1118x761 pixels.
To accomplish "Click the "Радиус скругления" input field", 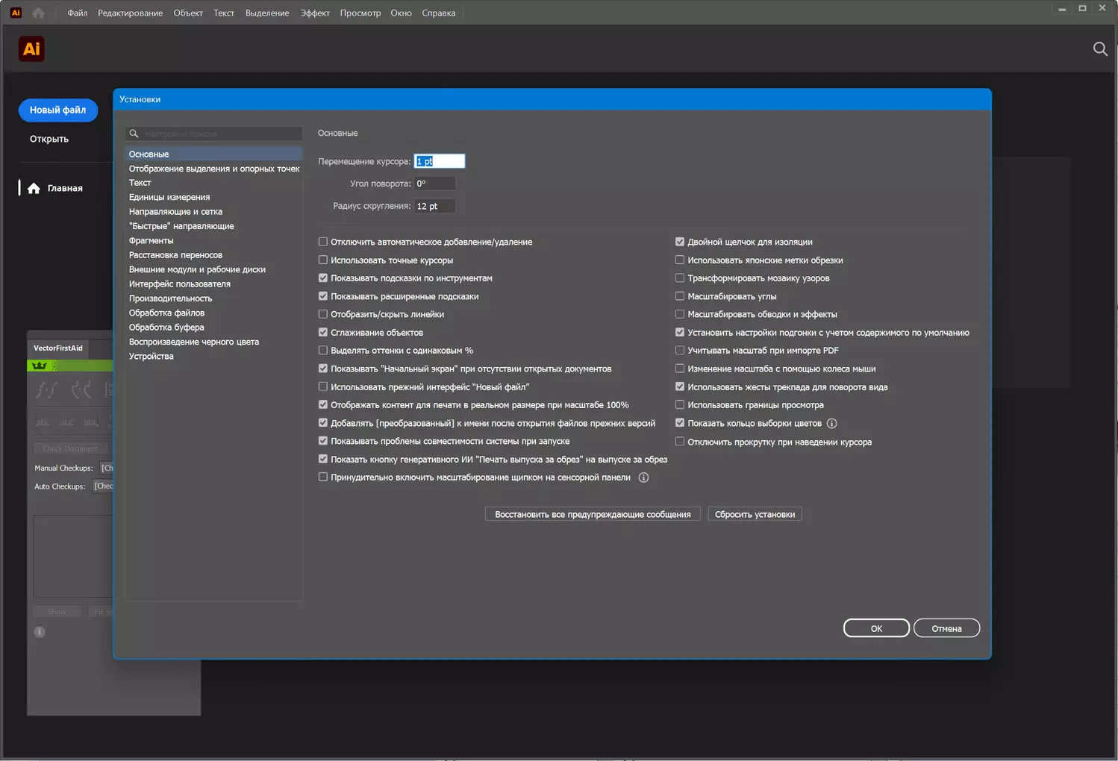I will (434, 206).
